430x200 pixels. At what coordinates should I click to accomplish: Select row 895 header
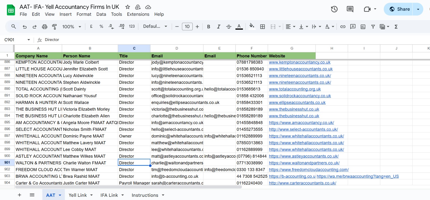[x=7, y=122]
